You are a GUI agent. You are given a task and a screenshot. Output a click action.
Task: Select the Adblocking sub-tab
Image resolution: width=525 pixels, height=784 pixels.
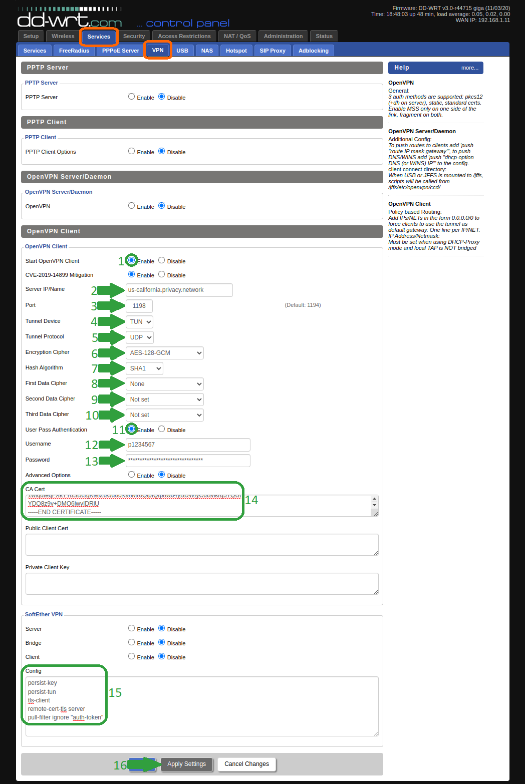[x=314, y=51]
